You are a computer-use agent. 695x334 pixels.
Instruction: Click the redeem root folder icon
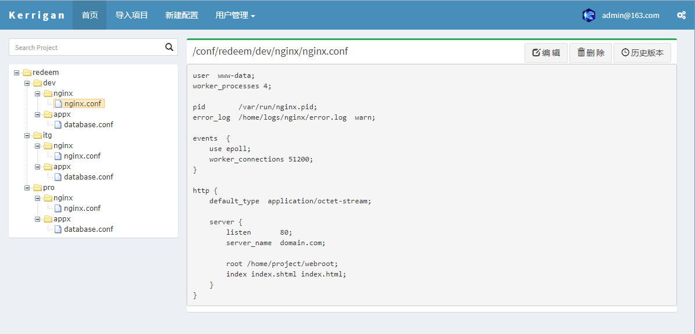pyautogui.click(x=27, y=73)
